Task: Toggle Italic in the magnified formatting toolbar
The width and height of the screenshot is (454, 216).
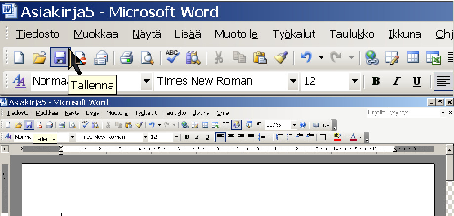Action: coord(396,81)
